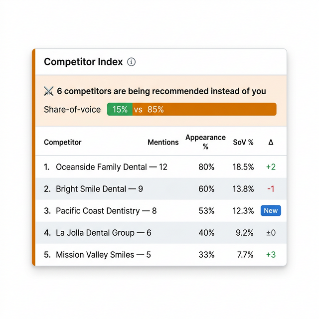Open the Mission Valley Smiles row
Image resolution: width=319 pixels, height=319 pixels.
tap(95, 255)
